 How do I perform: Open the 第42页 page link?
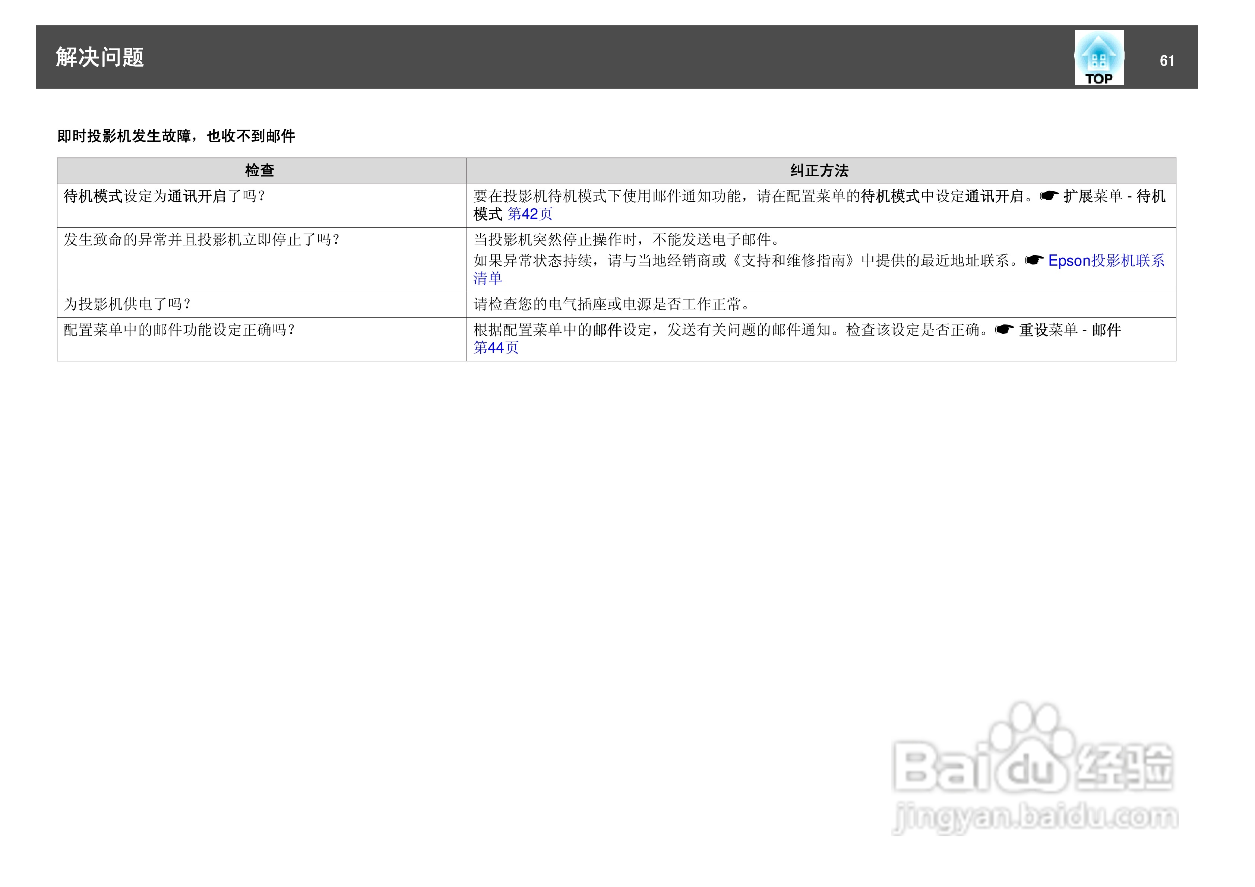(x=529, y=214)
